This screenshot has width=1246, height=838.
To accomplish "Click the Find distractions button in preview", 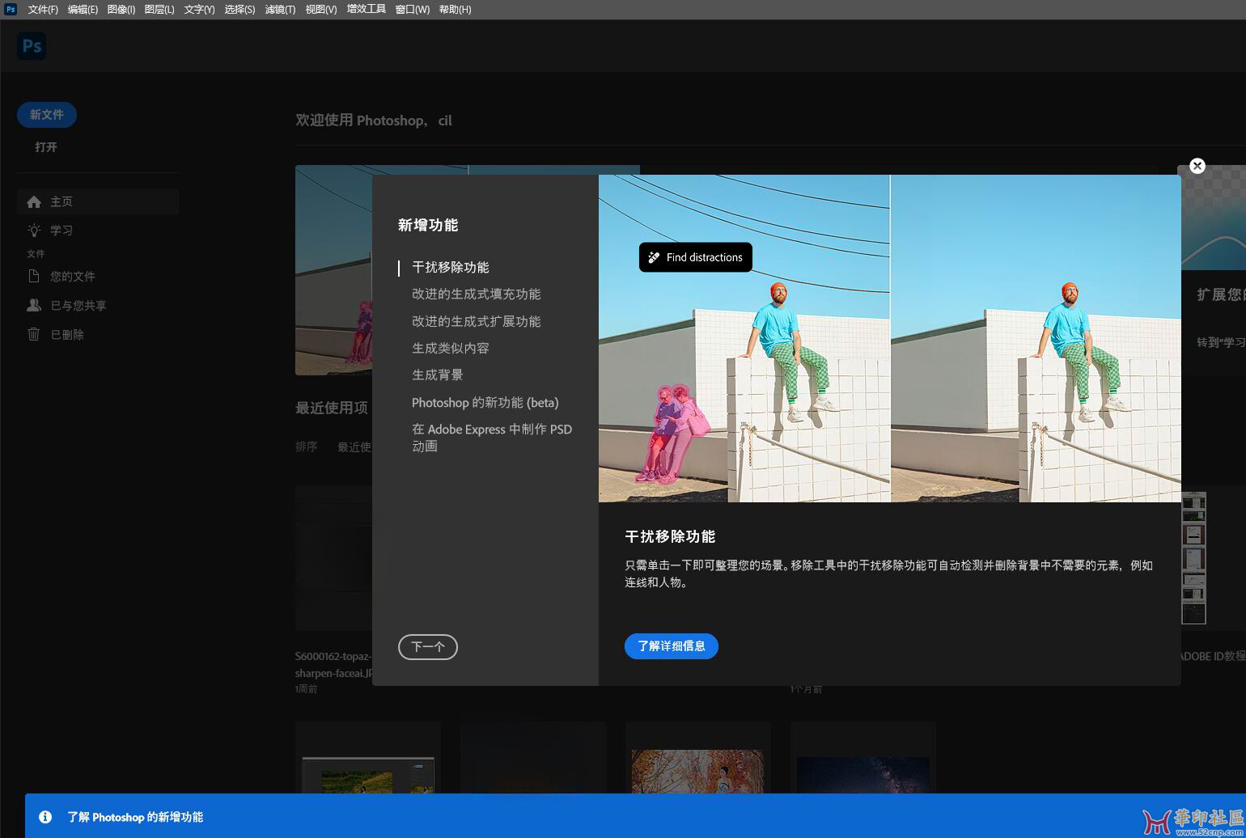I will [x=696, y=257].
